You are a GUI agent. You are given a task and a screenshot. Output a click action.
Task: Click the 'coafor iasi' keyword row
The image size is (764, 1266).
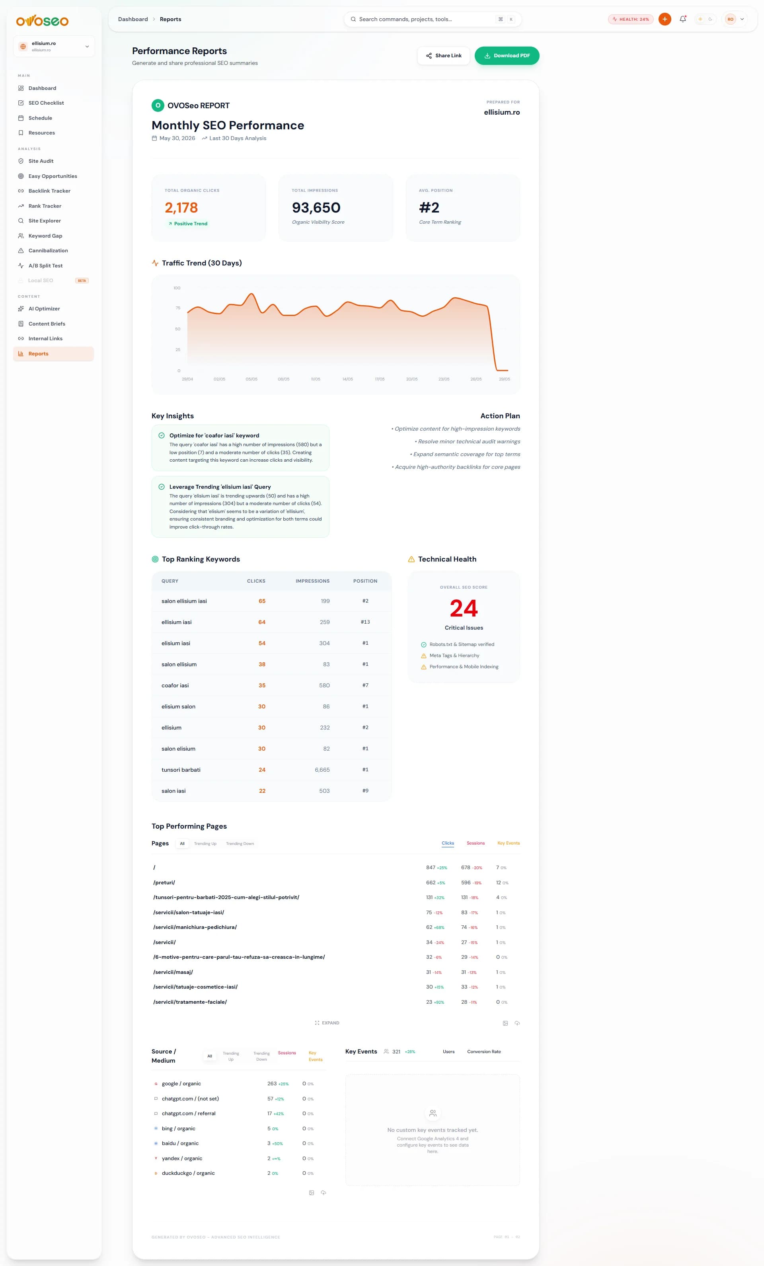(x=271, y=685)
